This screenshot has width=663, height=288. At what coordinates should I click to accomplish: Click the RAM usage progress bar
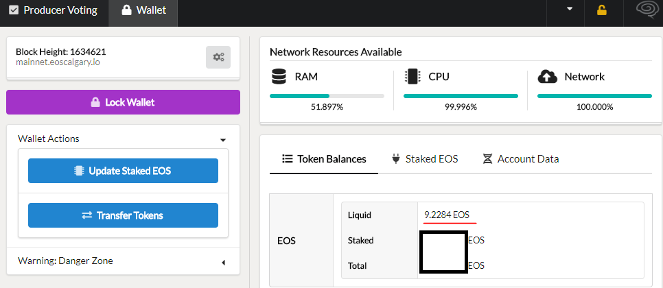[x=327, y=96]
